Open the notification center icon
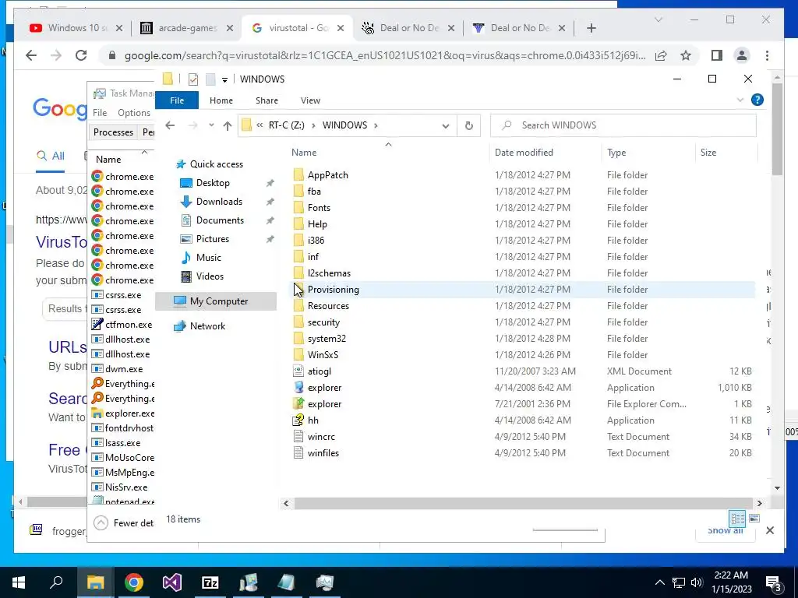Image resolution: width=798 pixels, height=598 pixels. coord(772,582)
